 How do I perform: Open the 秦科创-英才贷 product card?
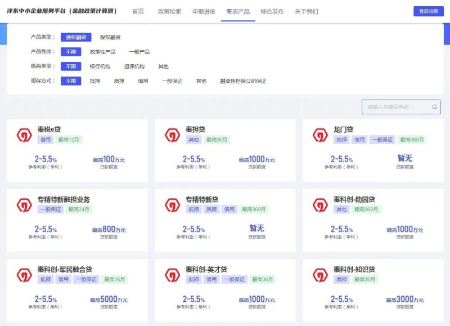pyautogui.click(x=225, y=287)
